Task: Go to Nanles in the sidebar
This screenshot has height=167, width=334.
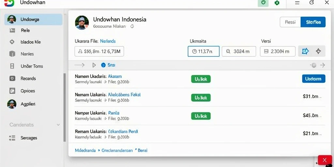Action: coord(27,54)
